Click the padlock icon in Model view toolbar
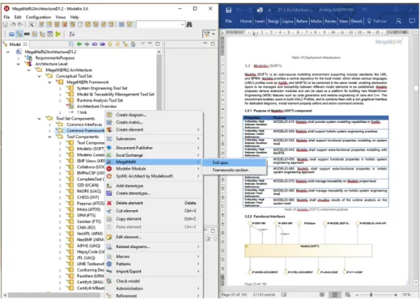The width and height of the screenshot is (420, 299). [x=134, y=44]
